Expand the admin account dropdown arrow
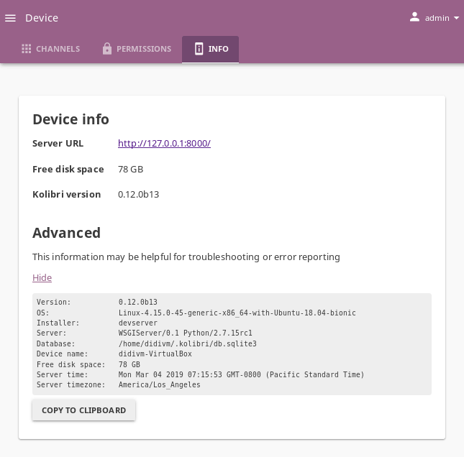 click(456, 18)
